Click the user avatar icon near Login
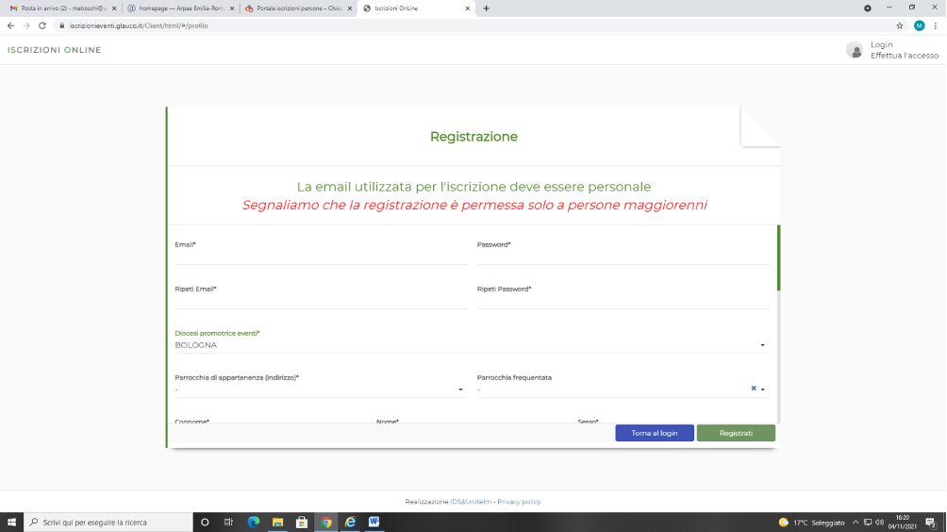The width and height of the screenshot is (947, 532). (855, 50)
